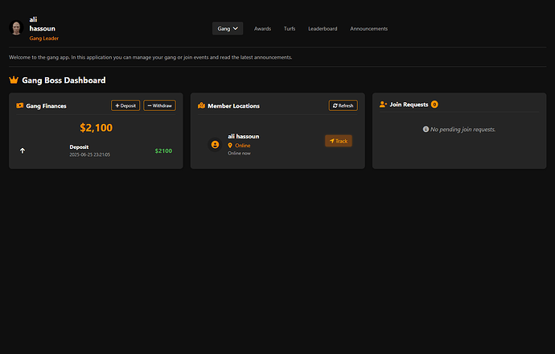
Task: Withdraw money from gang finances
Action: [159, 105]
